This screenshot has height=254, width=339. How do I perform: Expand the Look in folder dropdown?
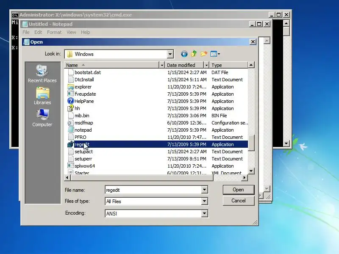click(x=170, y=54)
